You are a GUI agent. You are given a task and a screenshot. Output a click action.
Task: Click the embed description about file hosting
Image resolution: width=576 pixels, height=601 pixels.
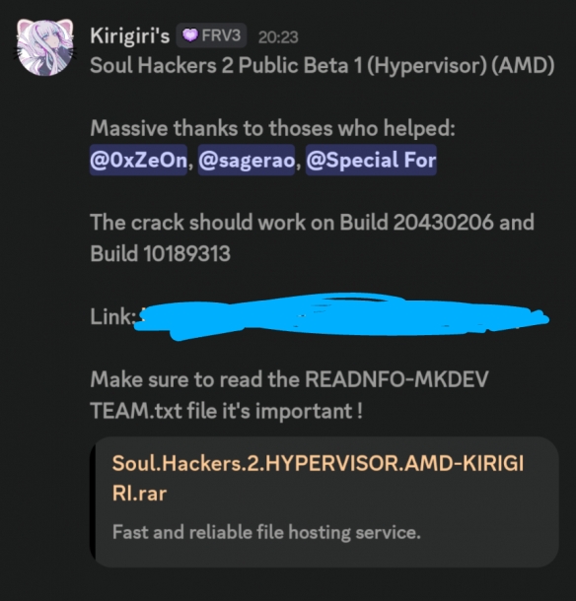266,532
